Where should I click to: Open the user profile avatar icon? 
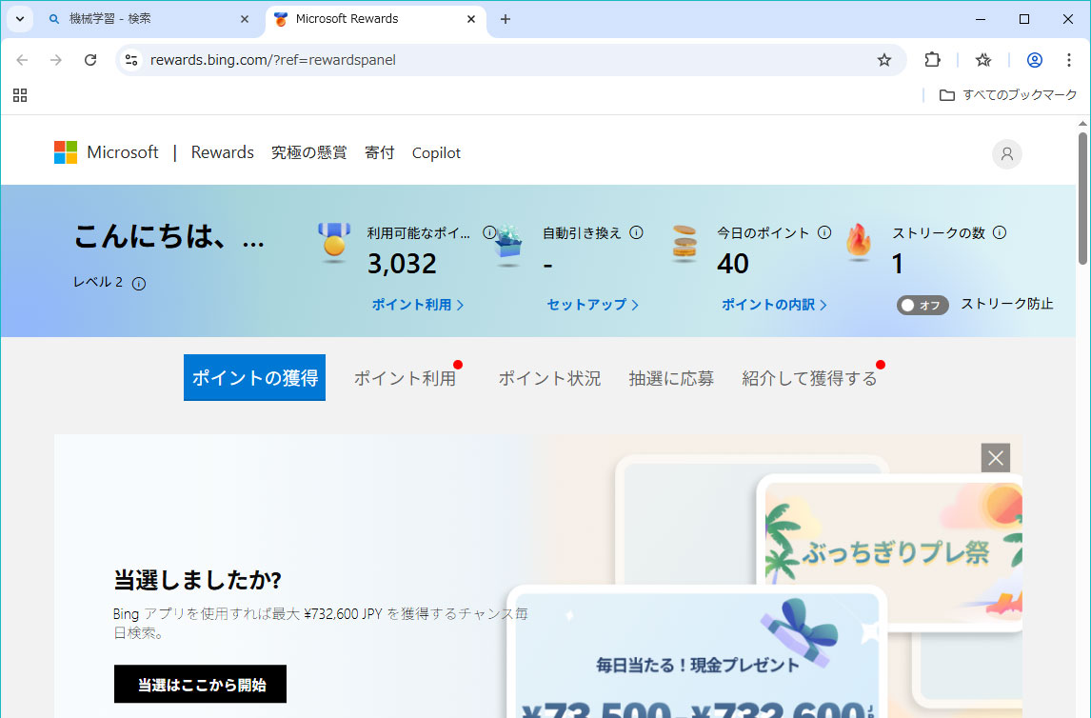1006,154
